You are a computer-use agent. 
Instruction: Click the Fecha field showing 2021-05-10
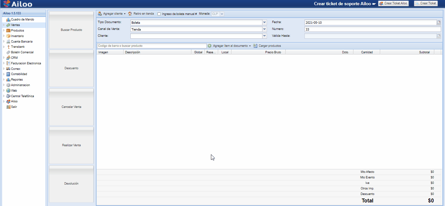(370, 22)
